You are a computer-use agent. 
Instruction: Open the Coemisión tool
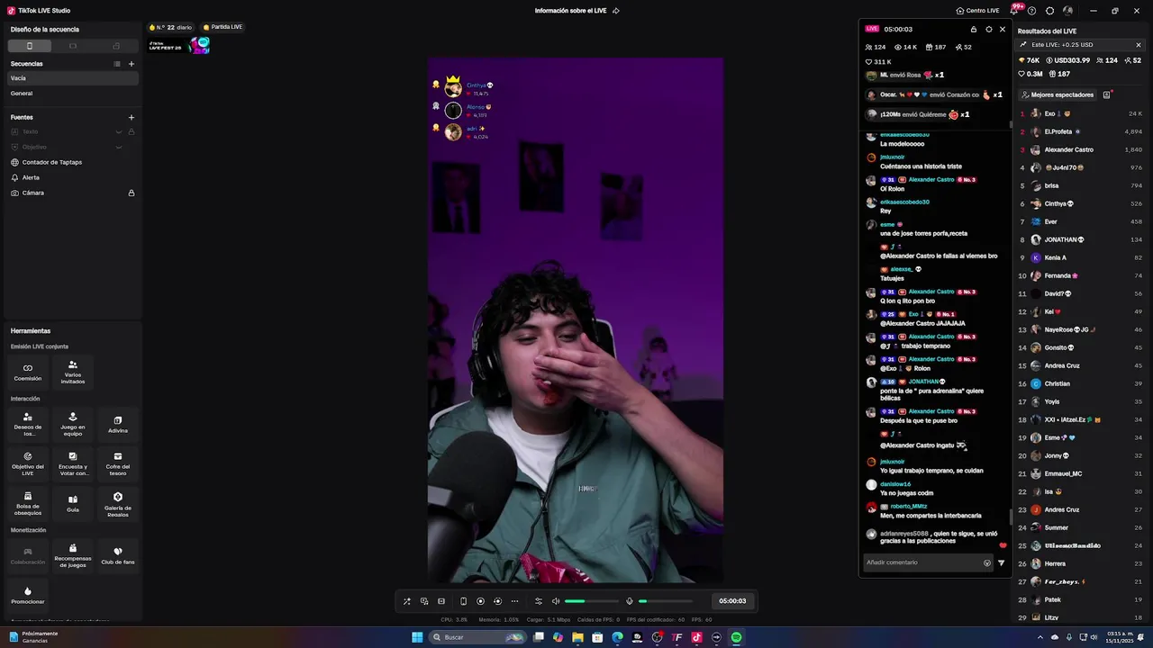28,372
